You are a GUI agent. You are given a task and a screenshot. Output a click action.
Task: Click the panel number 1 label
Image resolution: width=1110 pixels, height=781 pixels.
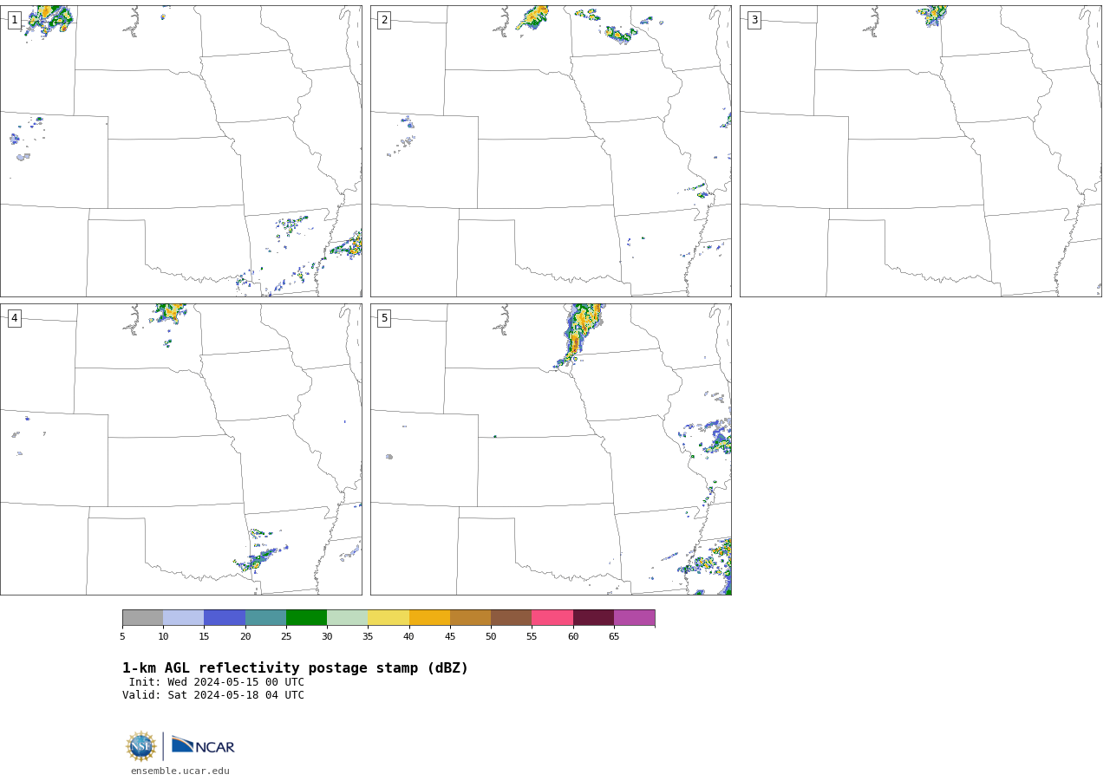click(14, 20)
